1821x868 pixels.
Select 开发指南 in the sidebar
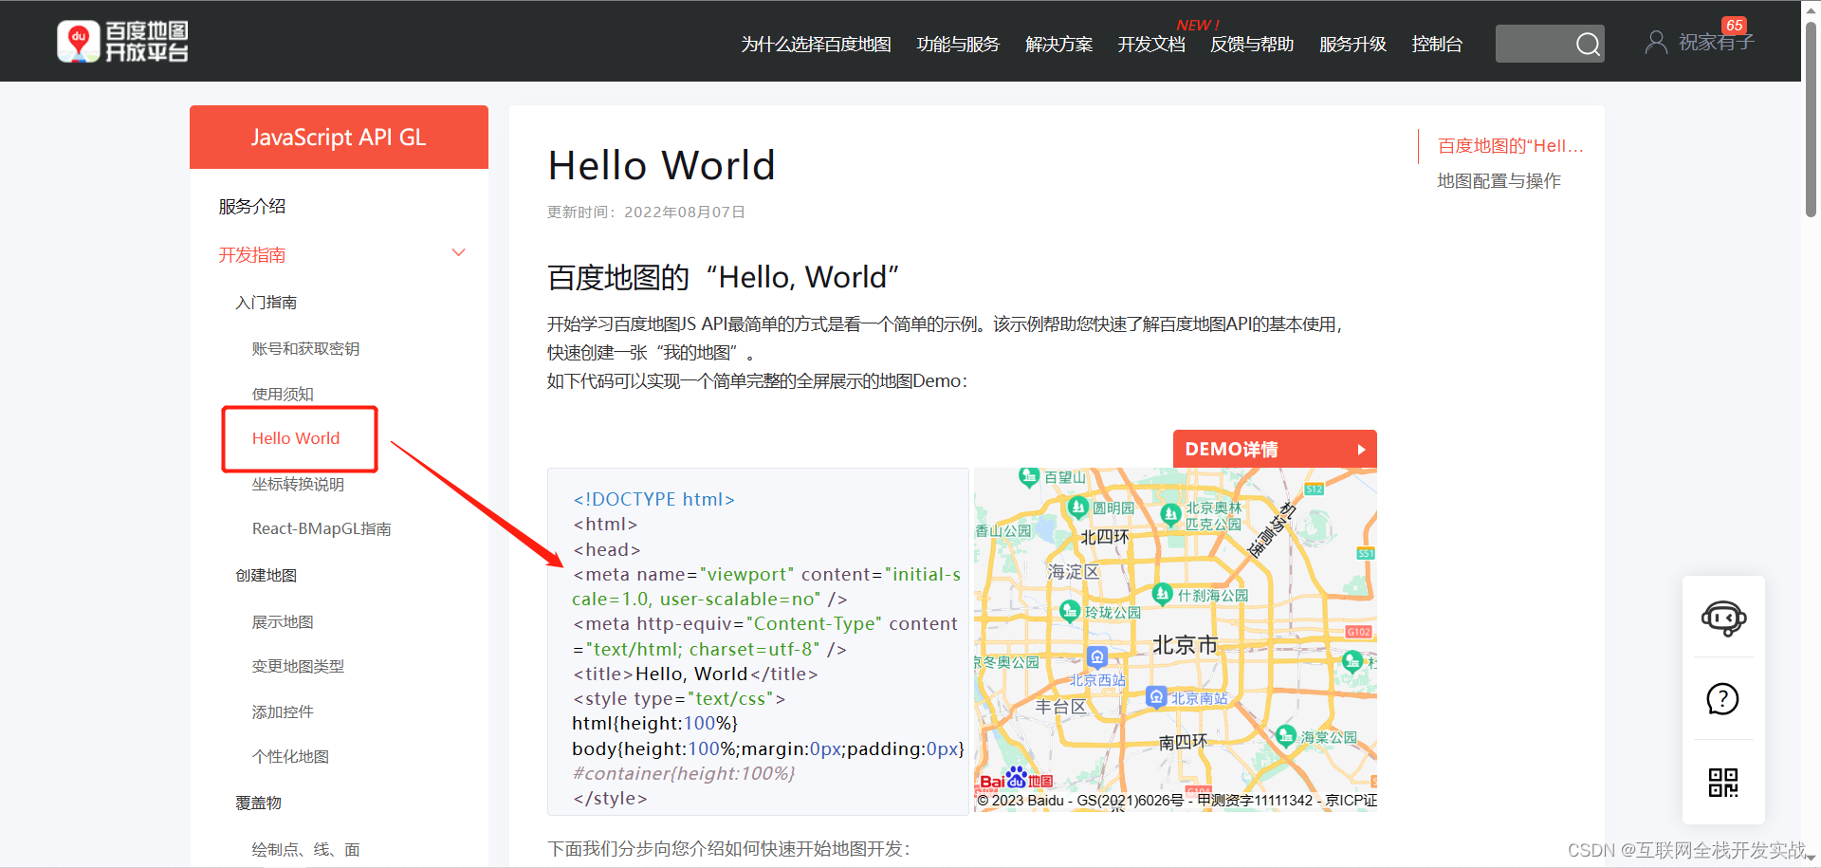(252, 255)
